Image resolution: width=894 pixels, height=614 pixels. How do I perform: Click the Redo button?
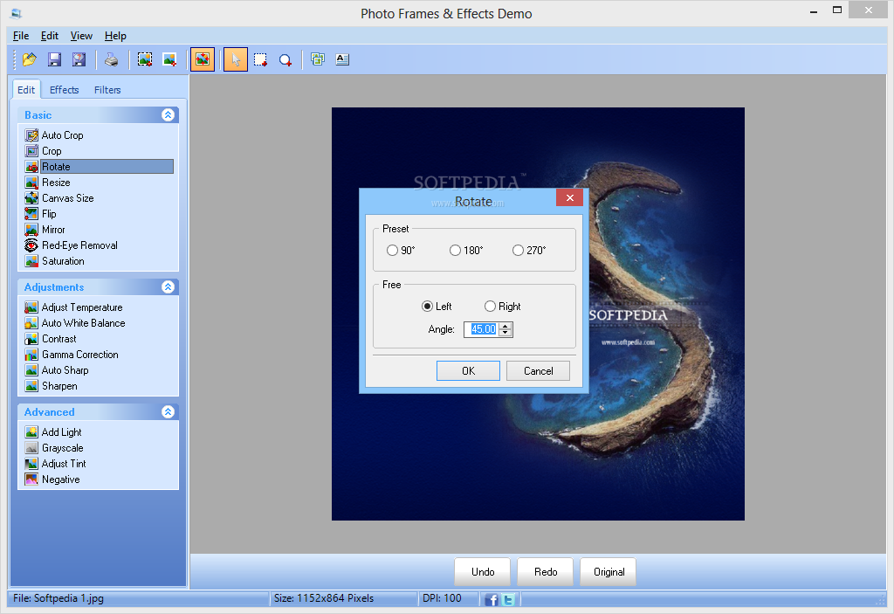click(x=546, y=572)
